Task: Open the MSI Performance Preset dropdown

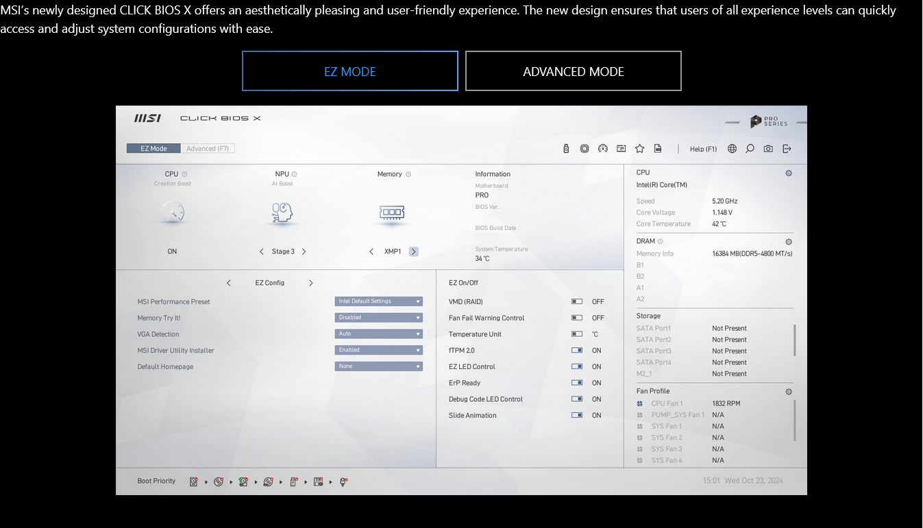Action: point(379,301)
